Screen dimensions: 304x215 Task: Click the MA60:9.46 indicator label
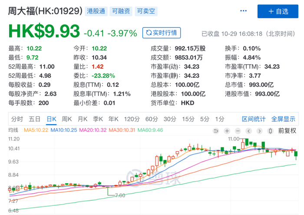150,130
